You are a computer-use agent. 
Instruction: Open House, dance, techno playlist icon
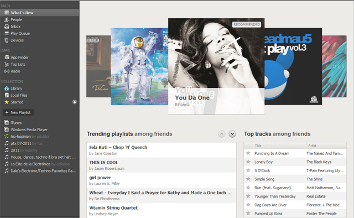[7, 157]
